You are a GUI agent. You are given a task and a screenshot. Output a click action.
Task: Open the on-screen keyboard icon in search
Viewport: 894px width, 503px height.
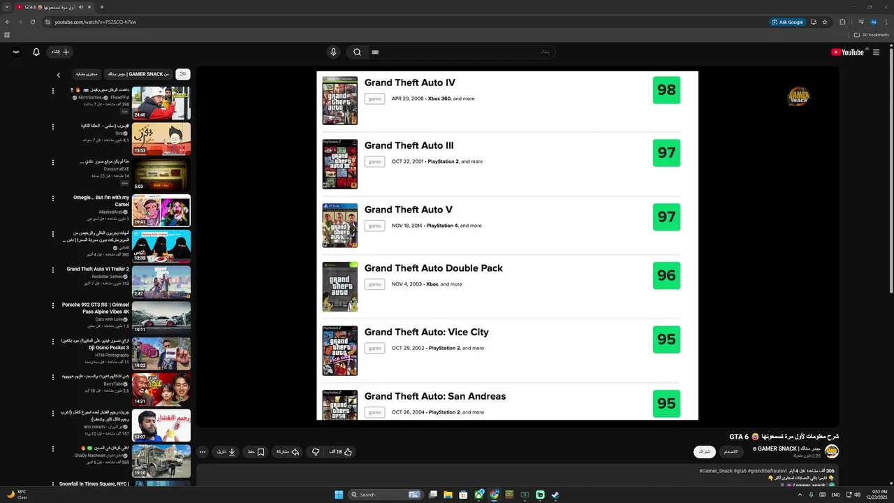375,52
